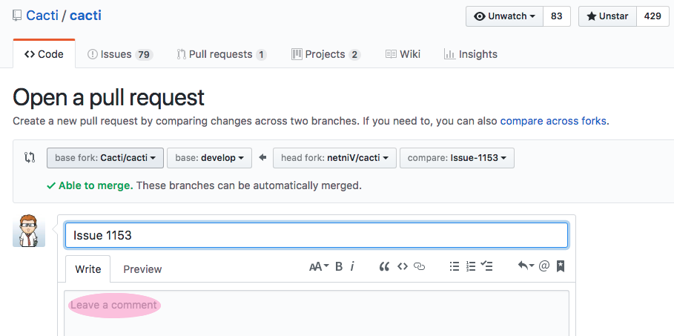Screen dimensions: 674x336
Task: Open the saved reply arrow dropdown
Action: pyautogui.click(x=526, y=266)
